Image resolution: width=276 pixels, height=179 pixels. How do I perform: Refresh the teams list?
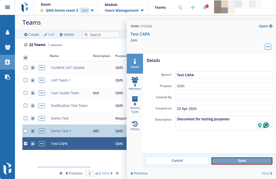click(26, 45)
